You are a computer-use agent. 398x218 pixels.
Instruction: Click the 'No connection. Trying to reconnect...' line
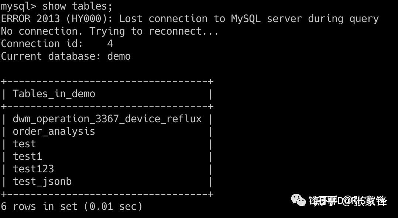tap(110, 31)
